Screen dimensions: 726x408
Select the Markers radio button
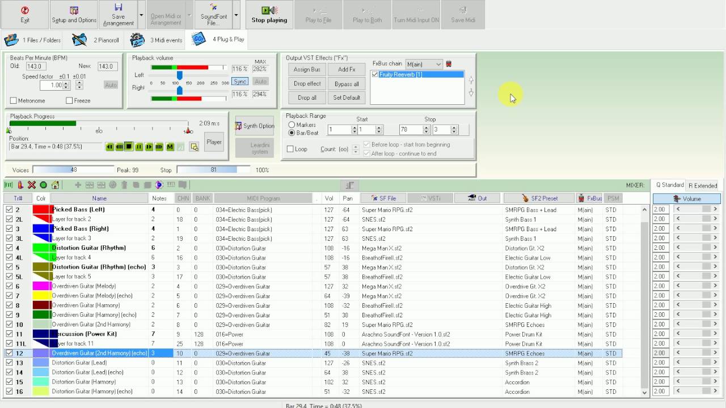pyautogui.click(x=292, y=125)
